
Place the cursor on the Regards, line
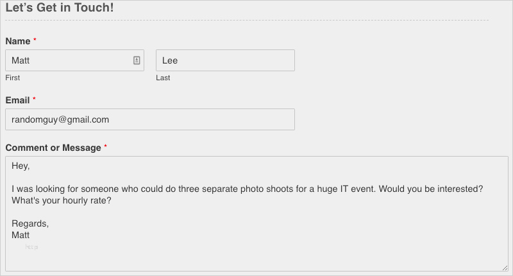(x=30, y=223)
